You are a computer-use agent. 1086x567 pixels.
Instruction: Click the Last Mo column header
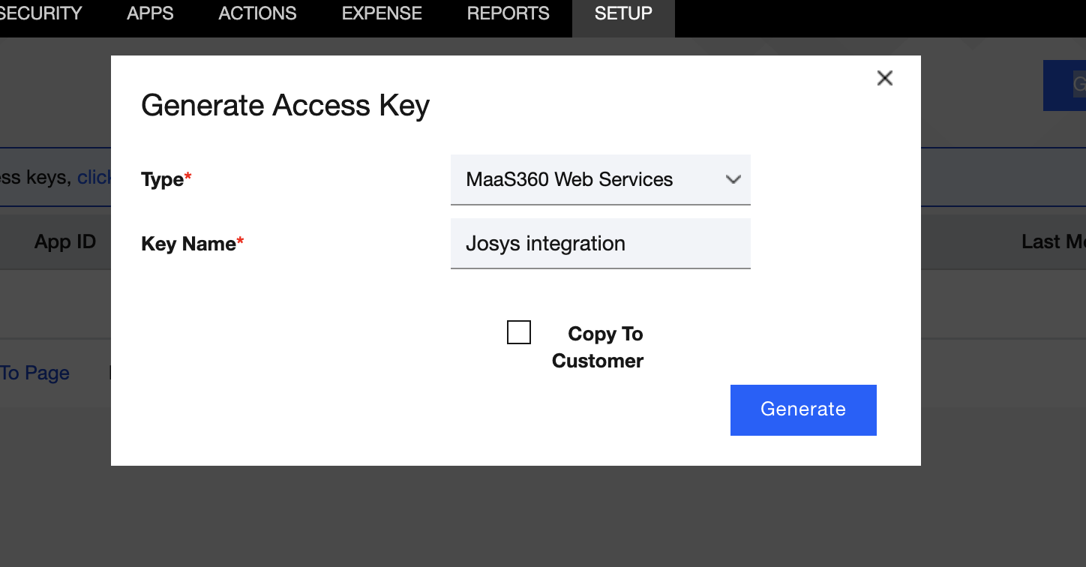[x=1053, y=241]
